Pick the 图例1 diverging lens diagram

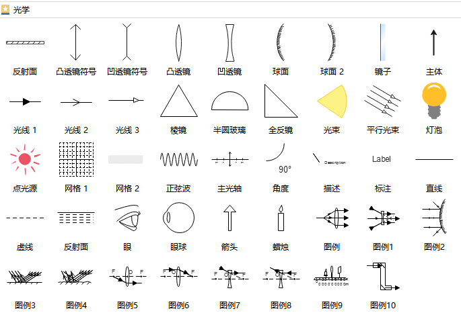click(x=384, y=218)
